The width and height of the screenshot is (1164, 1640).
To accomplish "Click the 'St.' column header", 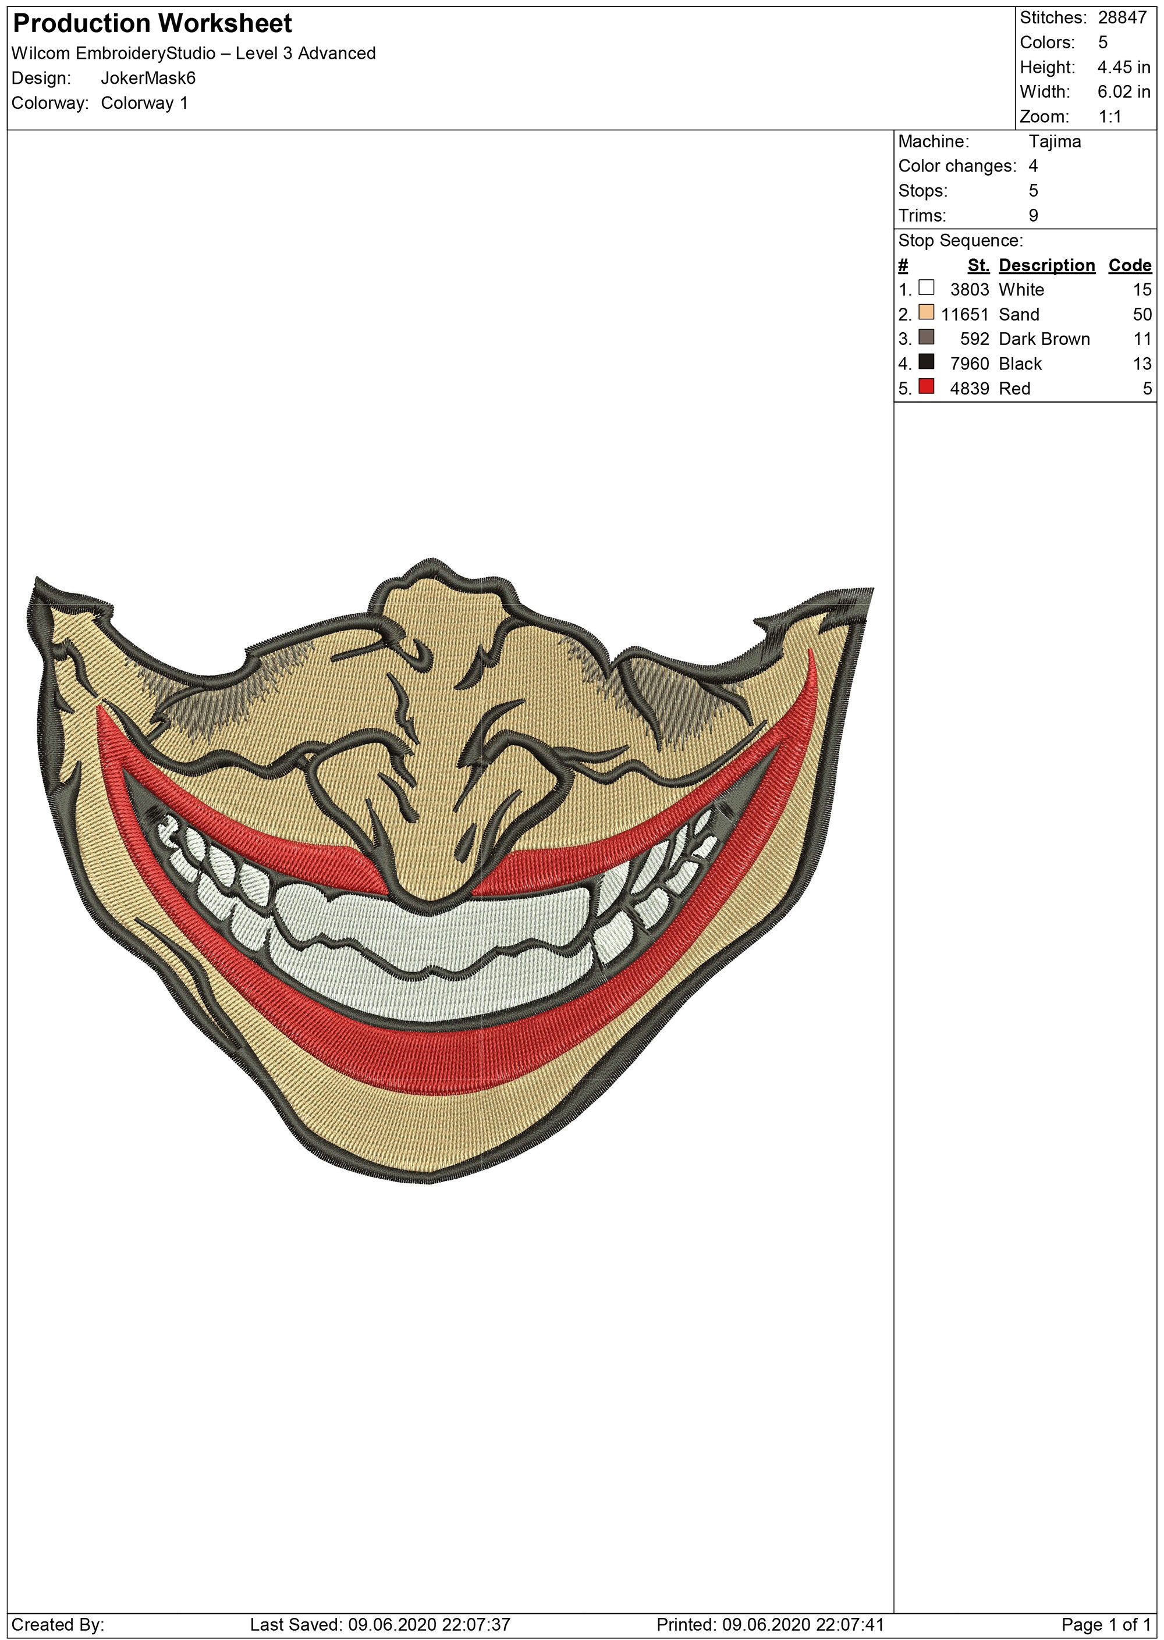I will pos(978,266).
